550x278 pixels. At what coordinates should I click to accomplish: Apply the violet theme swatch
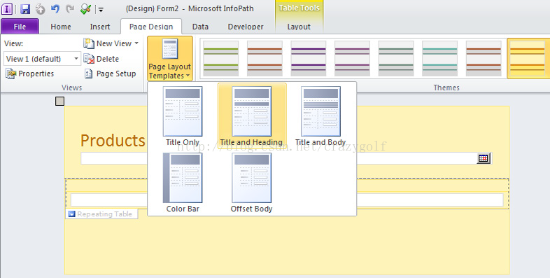pos(352,59)
